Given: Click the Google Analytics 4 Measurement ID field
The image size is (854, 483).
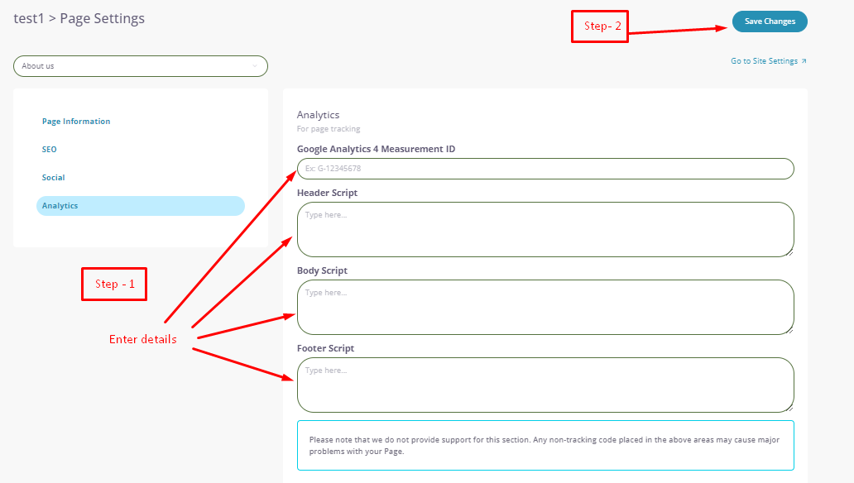Looking at the screenshot, I should point(545,168).
